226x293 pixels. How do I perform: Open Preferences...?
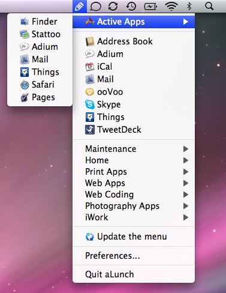(x=134, y=256)
